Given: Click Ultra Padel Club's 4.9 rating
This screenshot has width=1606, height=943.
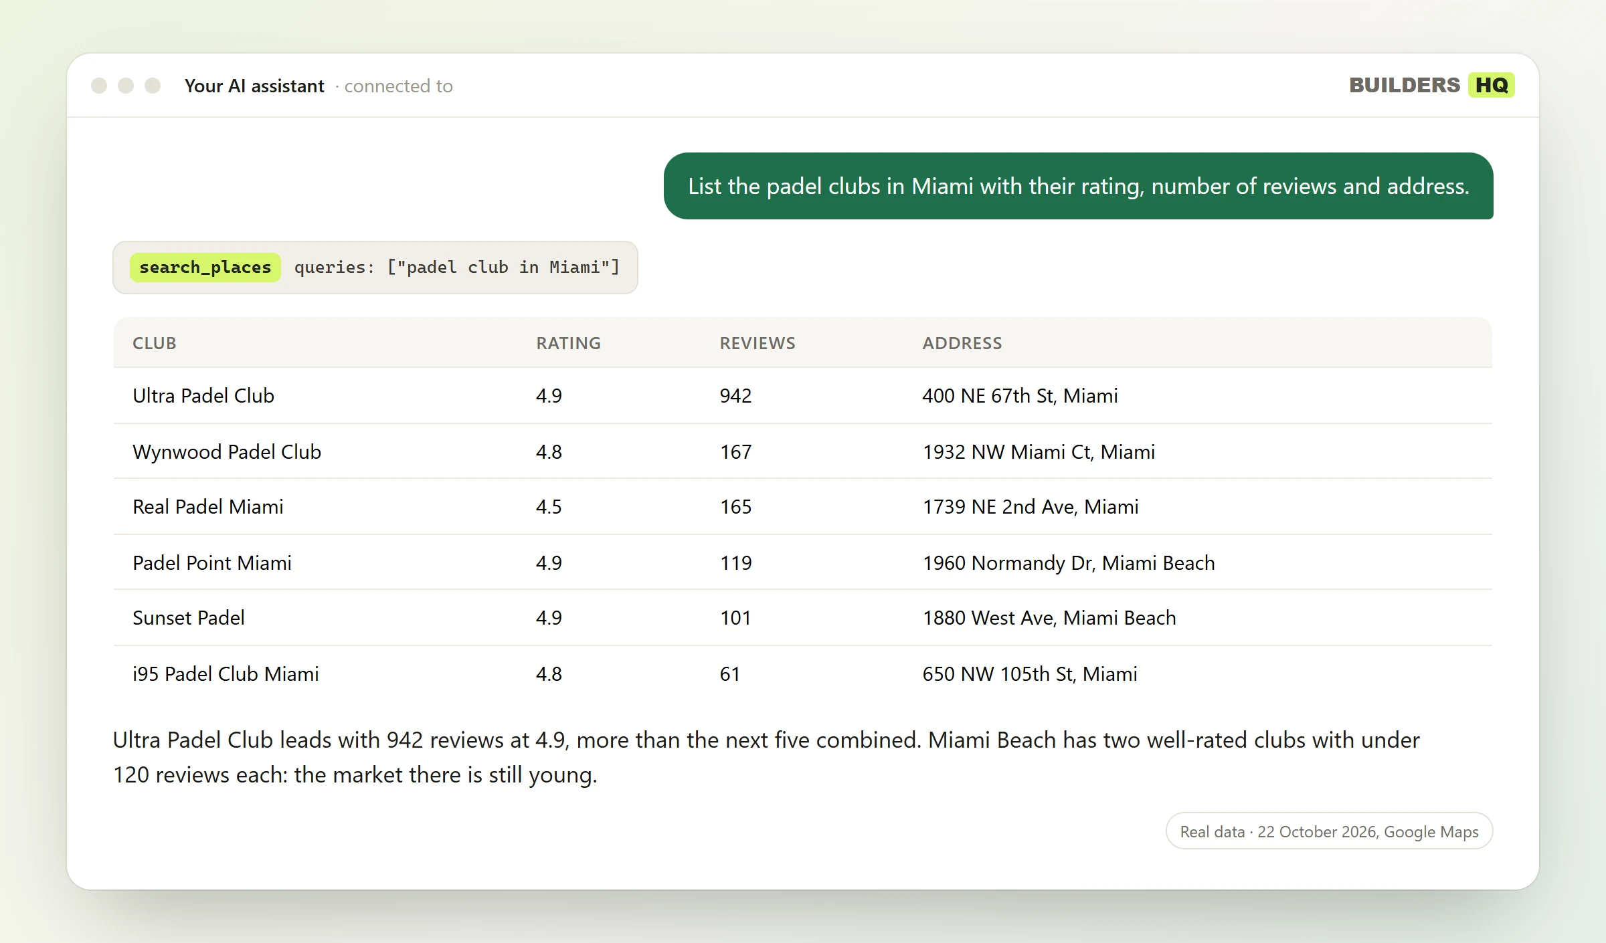Looking at the screenshot, I should [x=549, y=396].
